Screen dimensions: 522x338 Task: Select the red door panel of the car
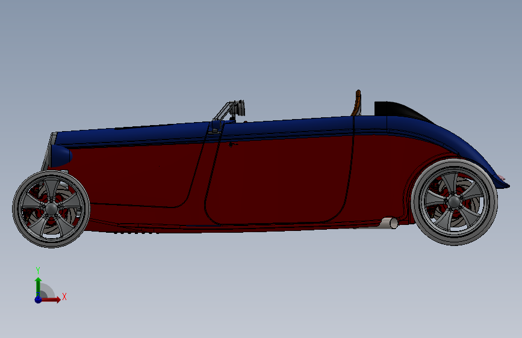(279, 180)
